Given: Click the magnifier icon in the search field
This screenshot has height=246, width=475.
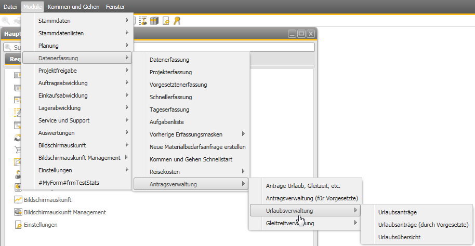Looking at the screenshot, I should coord(8,47).
